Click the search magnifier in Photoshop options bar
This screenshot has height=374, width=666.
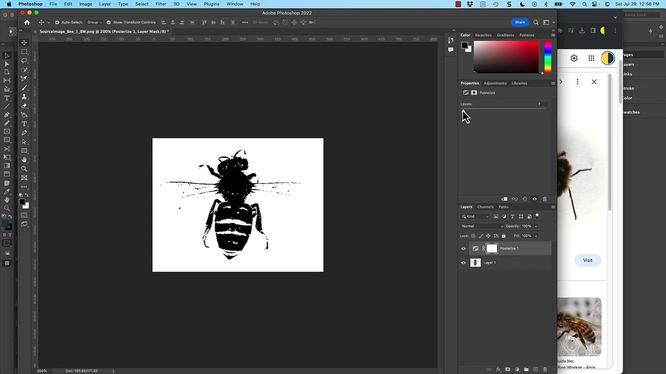pyautogui.click(x=535, y=22)
